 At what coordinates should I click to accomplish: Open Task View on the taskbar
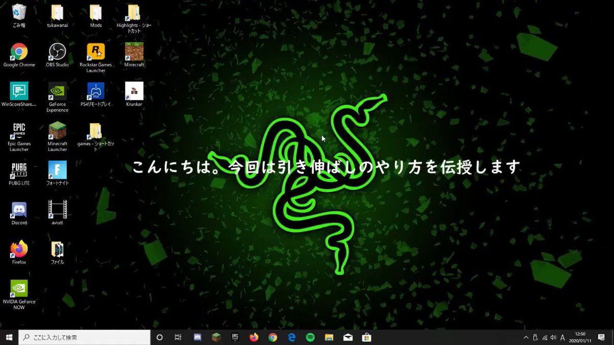(178, 337)
